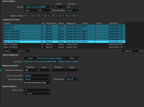
Task: Click the Add... device button
Action: point(30,10)
